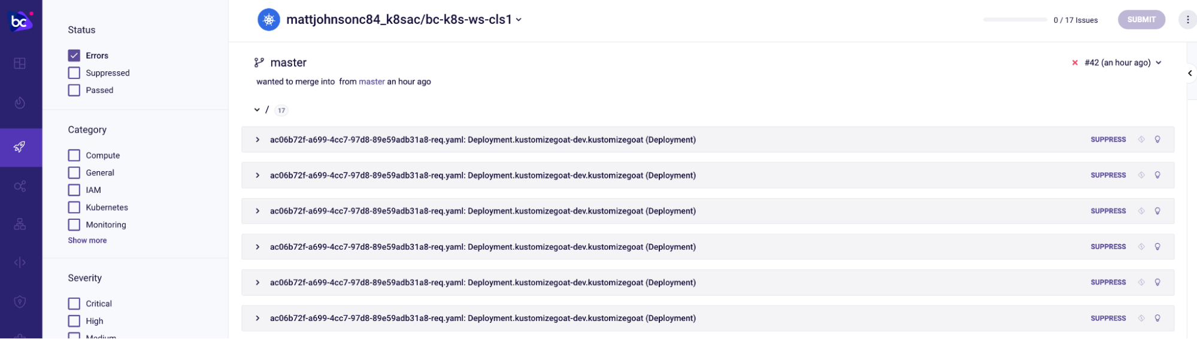
Task: Select the rocket icon in sidebar
Action: pyautogui.click(x=20, y=147)
